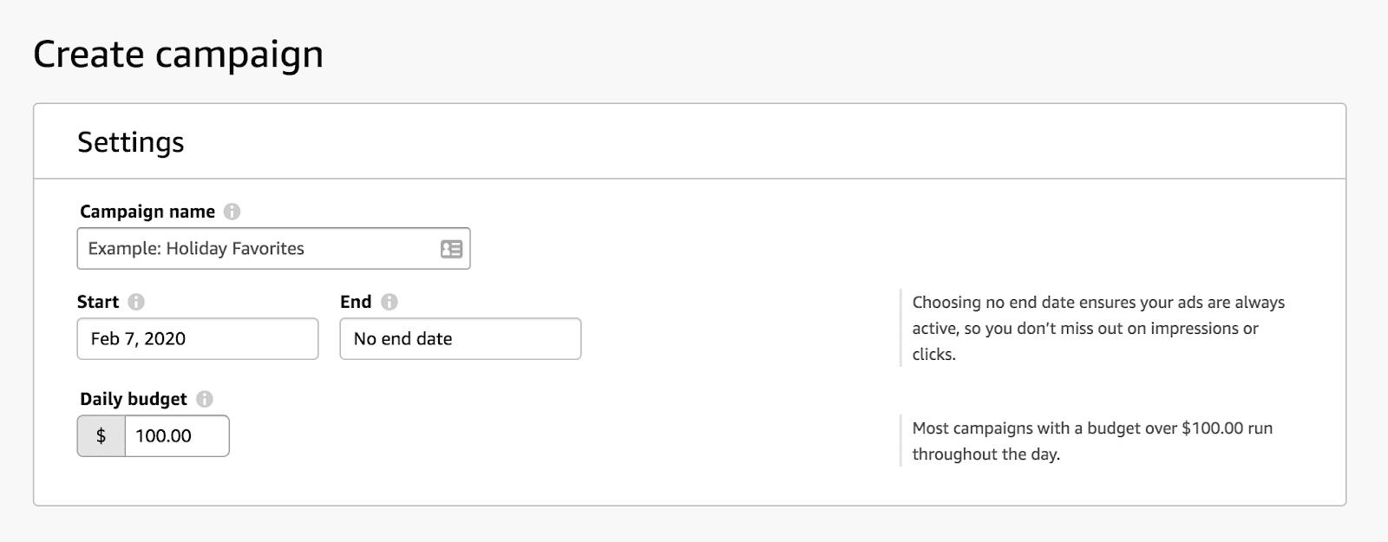Click the Start field label
Screen dimensions: 1388x542
coord(98,302)
